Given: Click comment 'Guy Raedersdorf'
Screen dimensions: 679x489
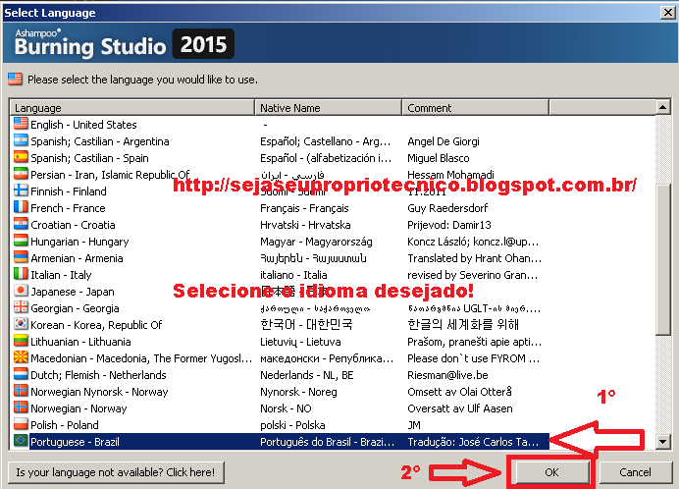Looking at the screenshot, I should pos(447,208).
